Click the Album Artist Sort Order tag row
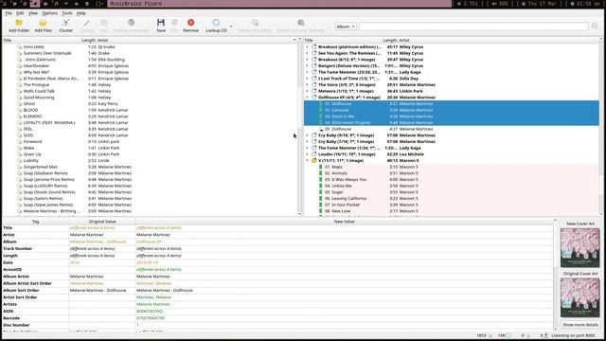This screenshot has width=606, height=341. click(277, 283)
